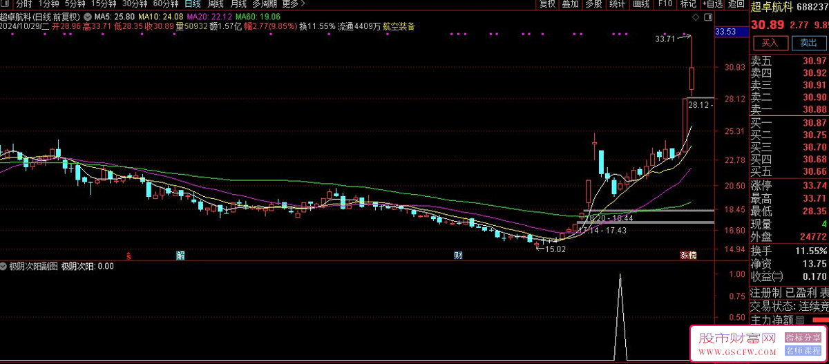Click the 卖三 ask row 30.91
The height and width of the screenshot is (364, 829).
[x=789, y=85]
